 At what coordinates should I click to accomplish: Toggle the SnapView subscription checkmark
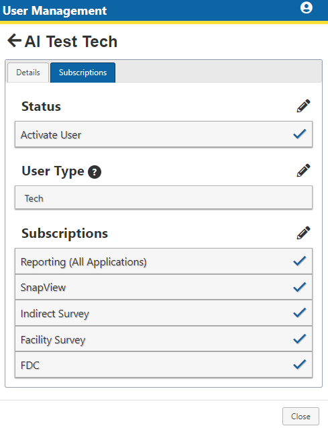(300, 287)
